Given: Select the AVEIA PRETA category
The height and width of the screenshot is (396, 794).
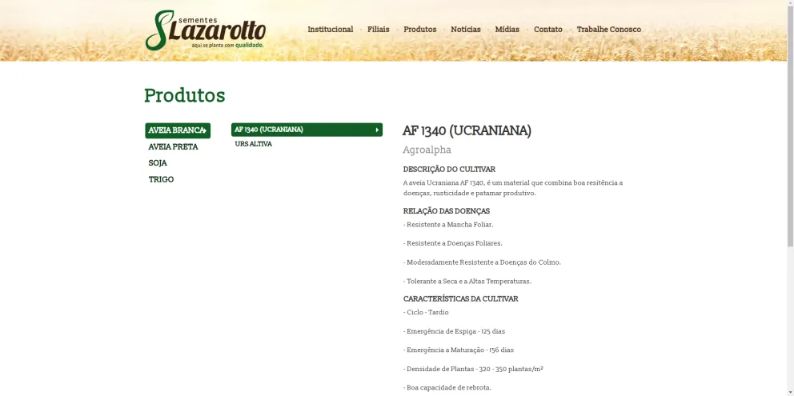Looking at the screenshot, I should pyautogui.click(x=173, y=147).
